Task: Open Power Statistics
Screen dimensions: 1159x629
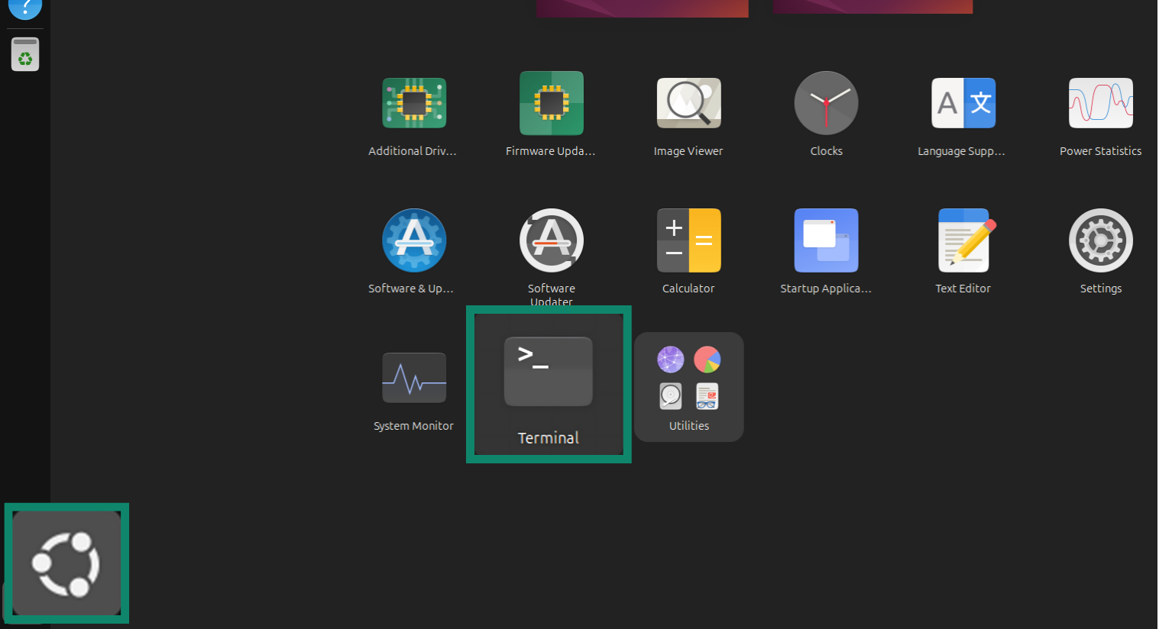Action: [x=1100, y=102]
